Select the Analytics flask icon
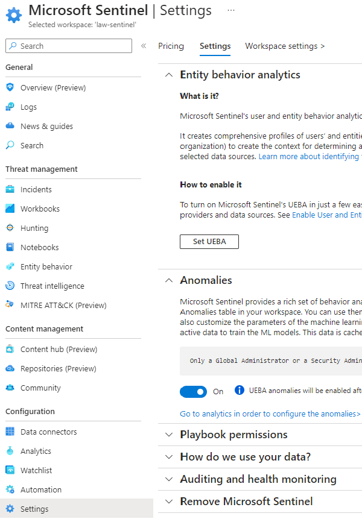Viewport: 362px width, 522px height. click(10, 451)
